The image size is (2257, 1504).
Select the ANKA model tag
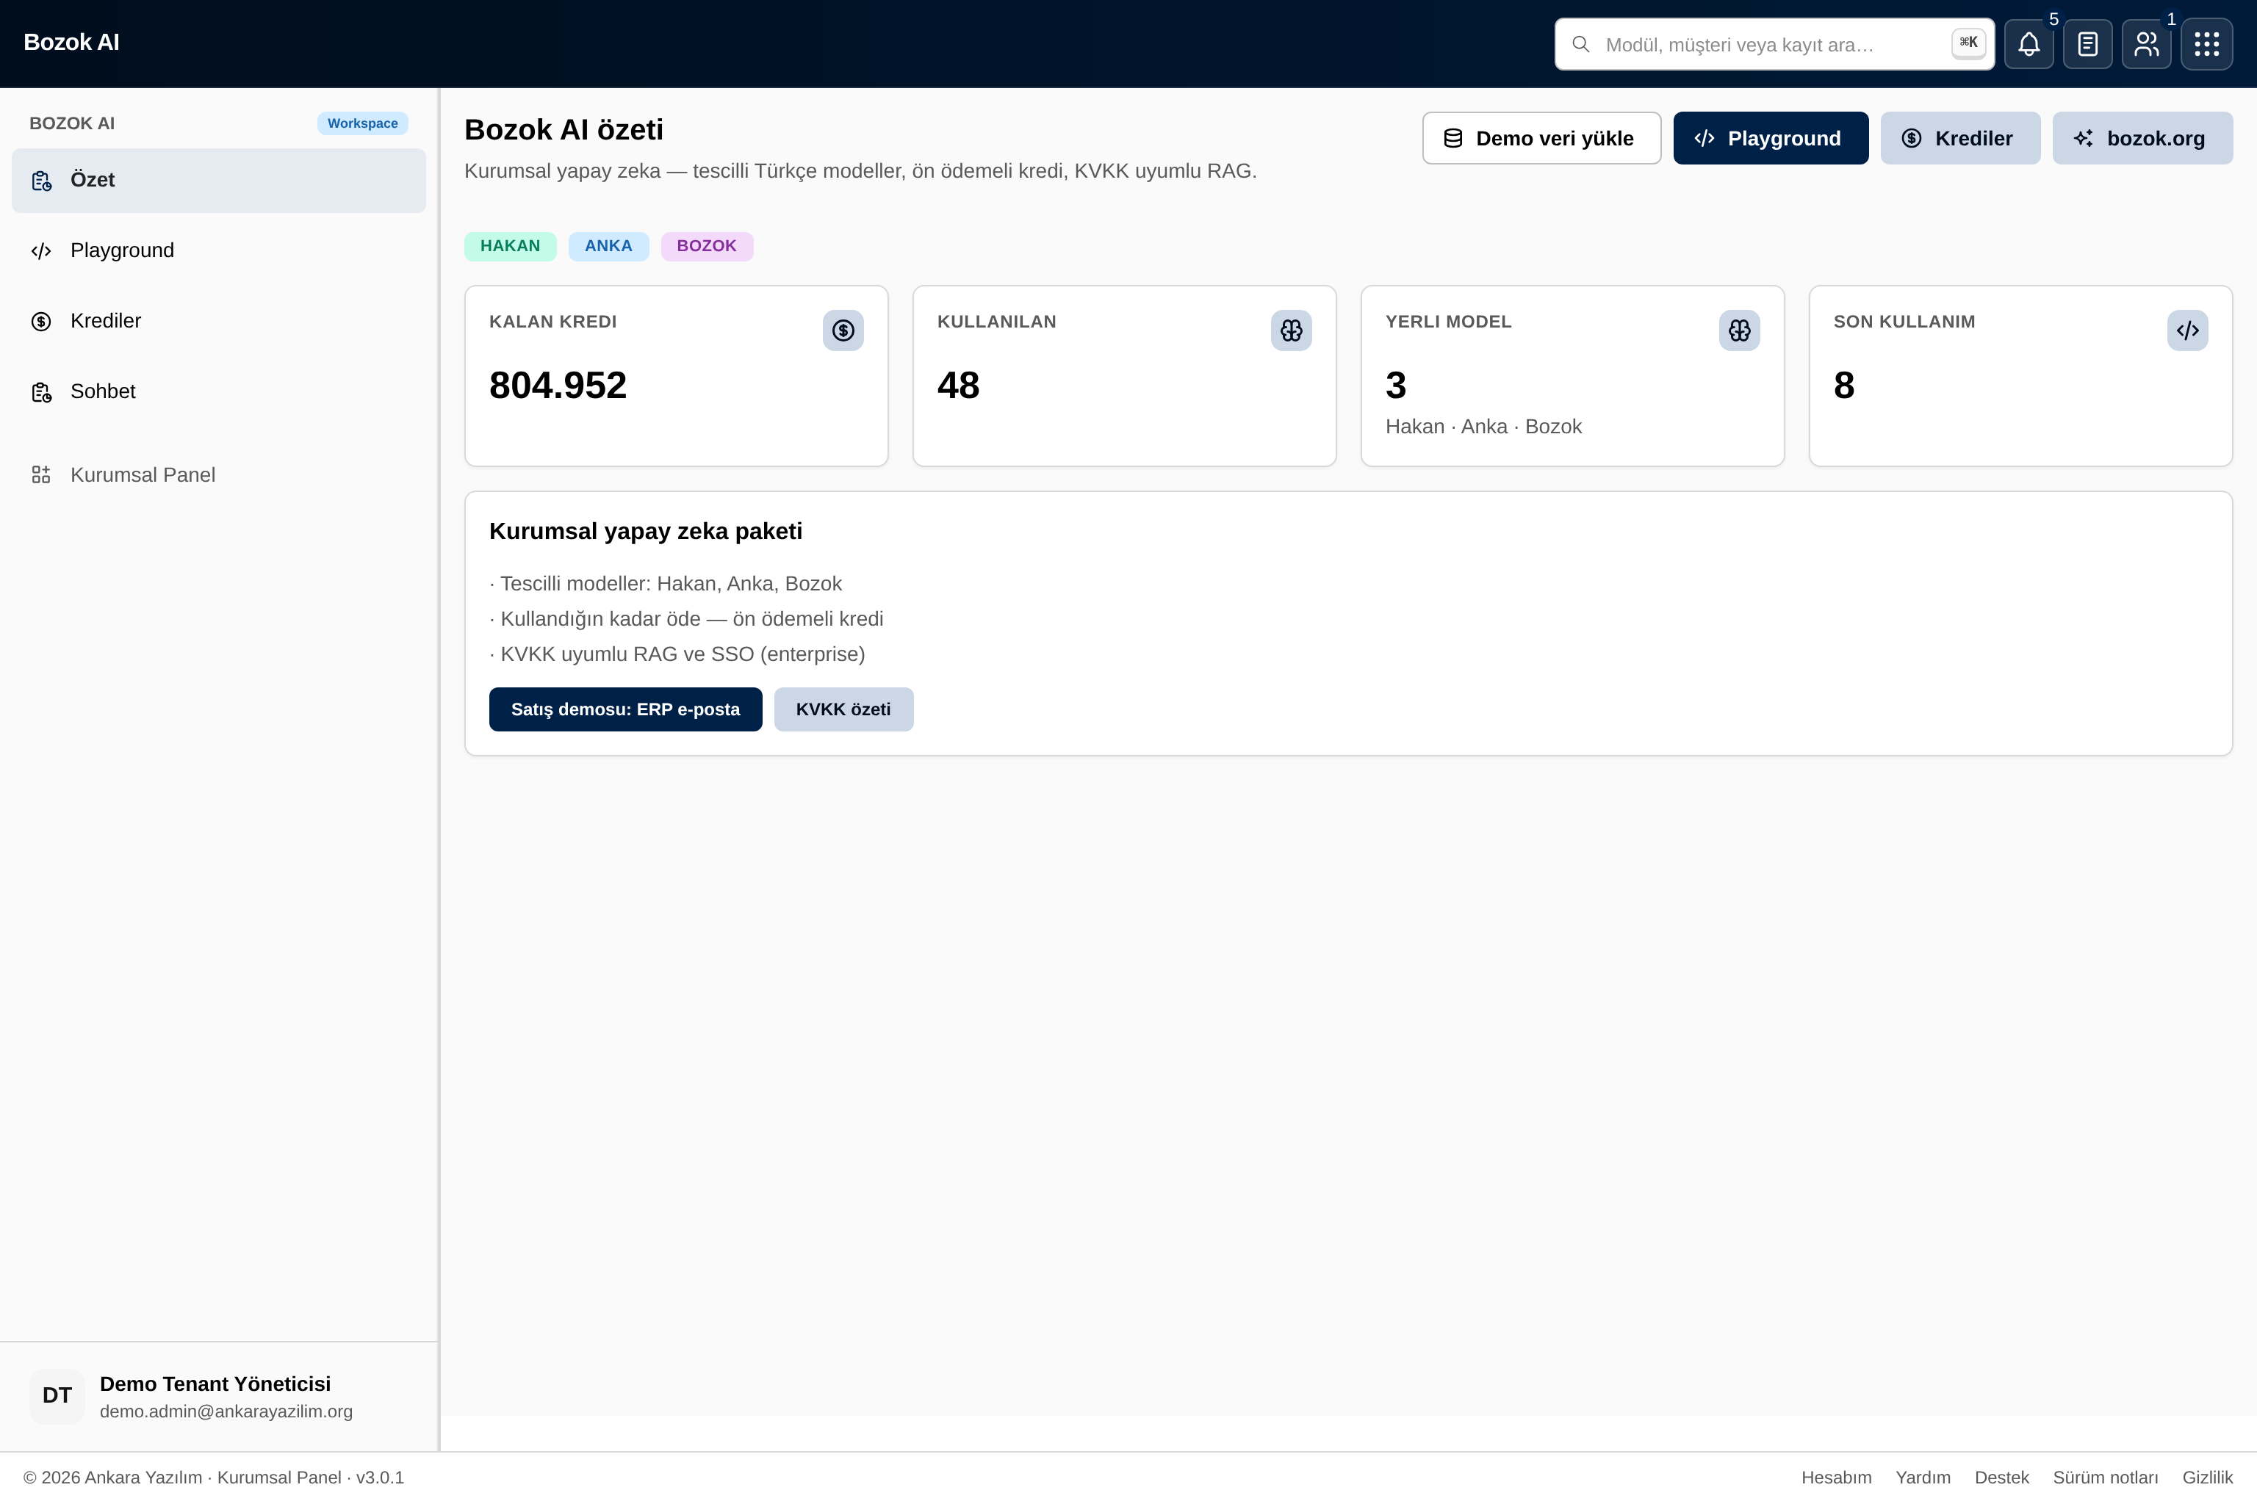(608, 247)
